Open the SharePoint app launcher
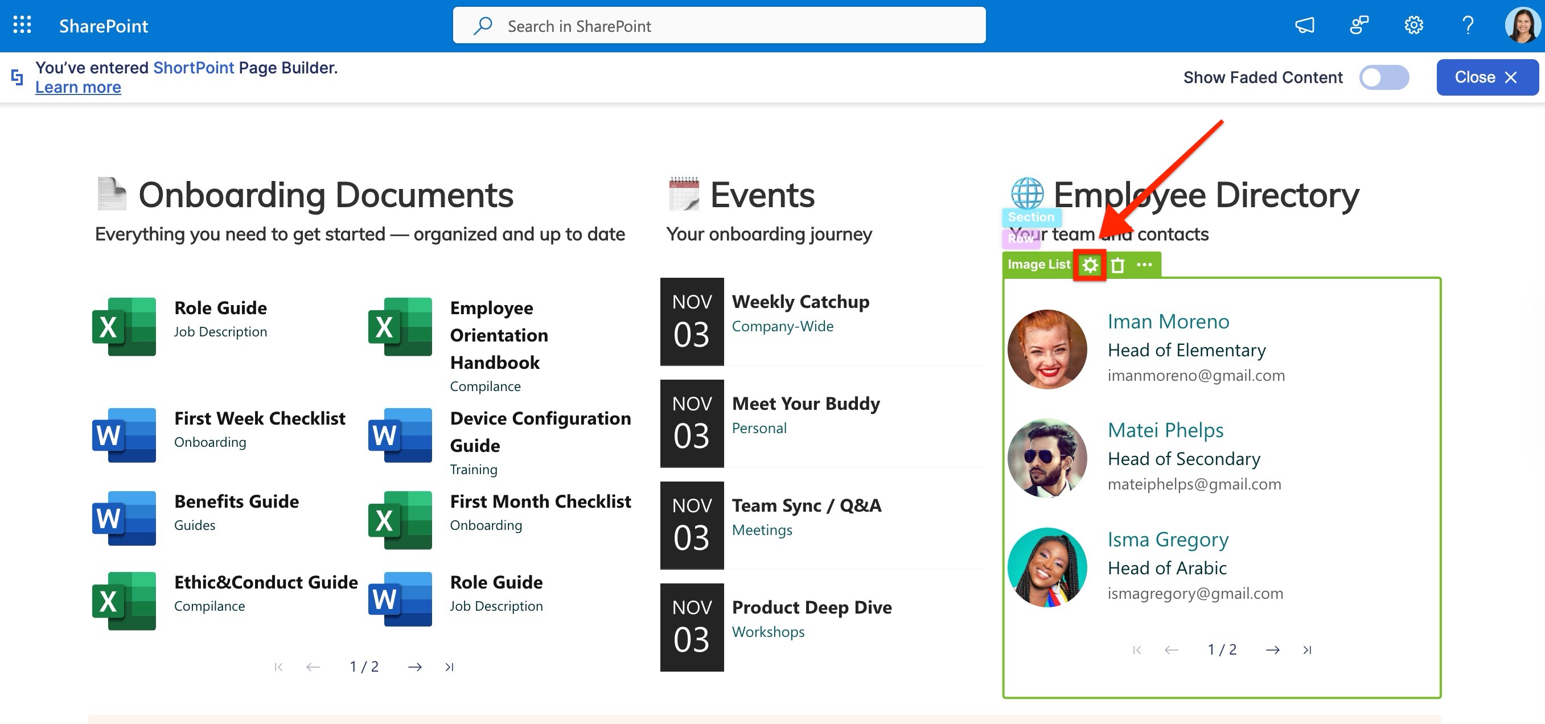Viewport: 1545px width, 724px height. (22, 25)
